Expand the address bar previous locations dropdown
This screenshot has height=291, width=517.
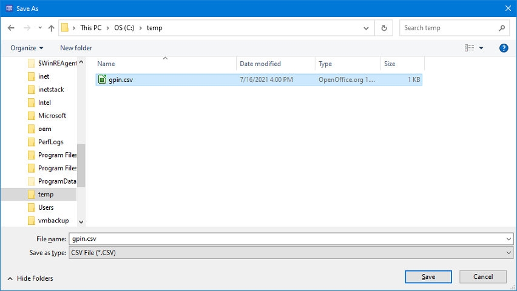366,28
